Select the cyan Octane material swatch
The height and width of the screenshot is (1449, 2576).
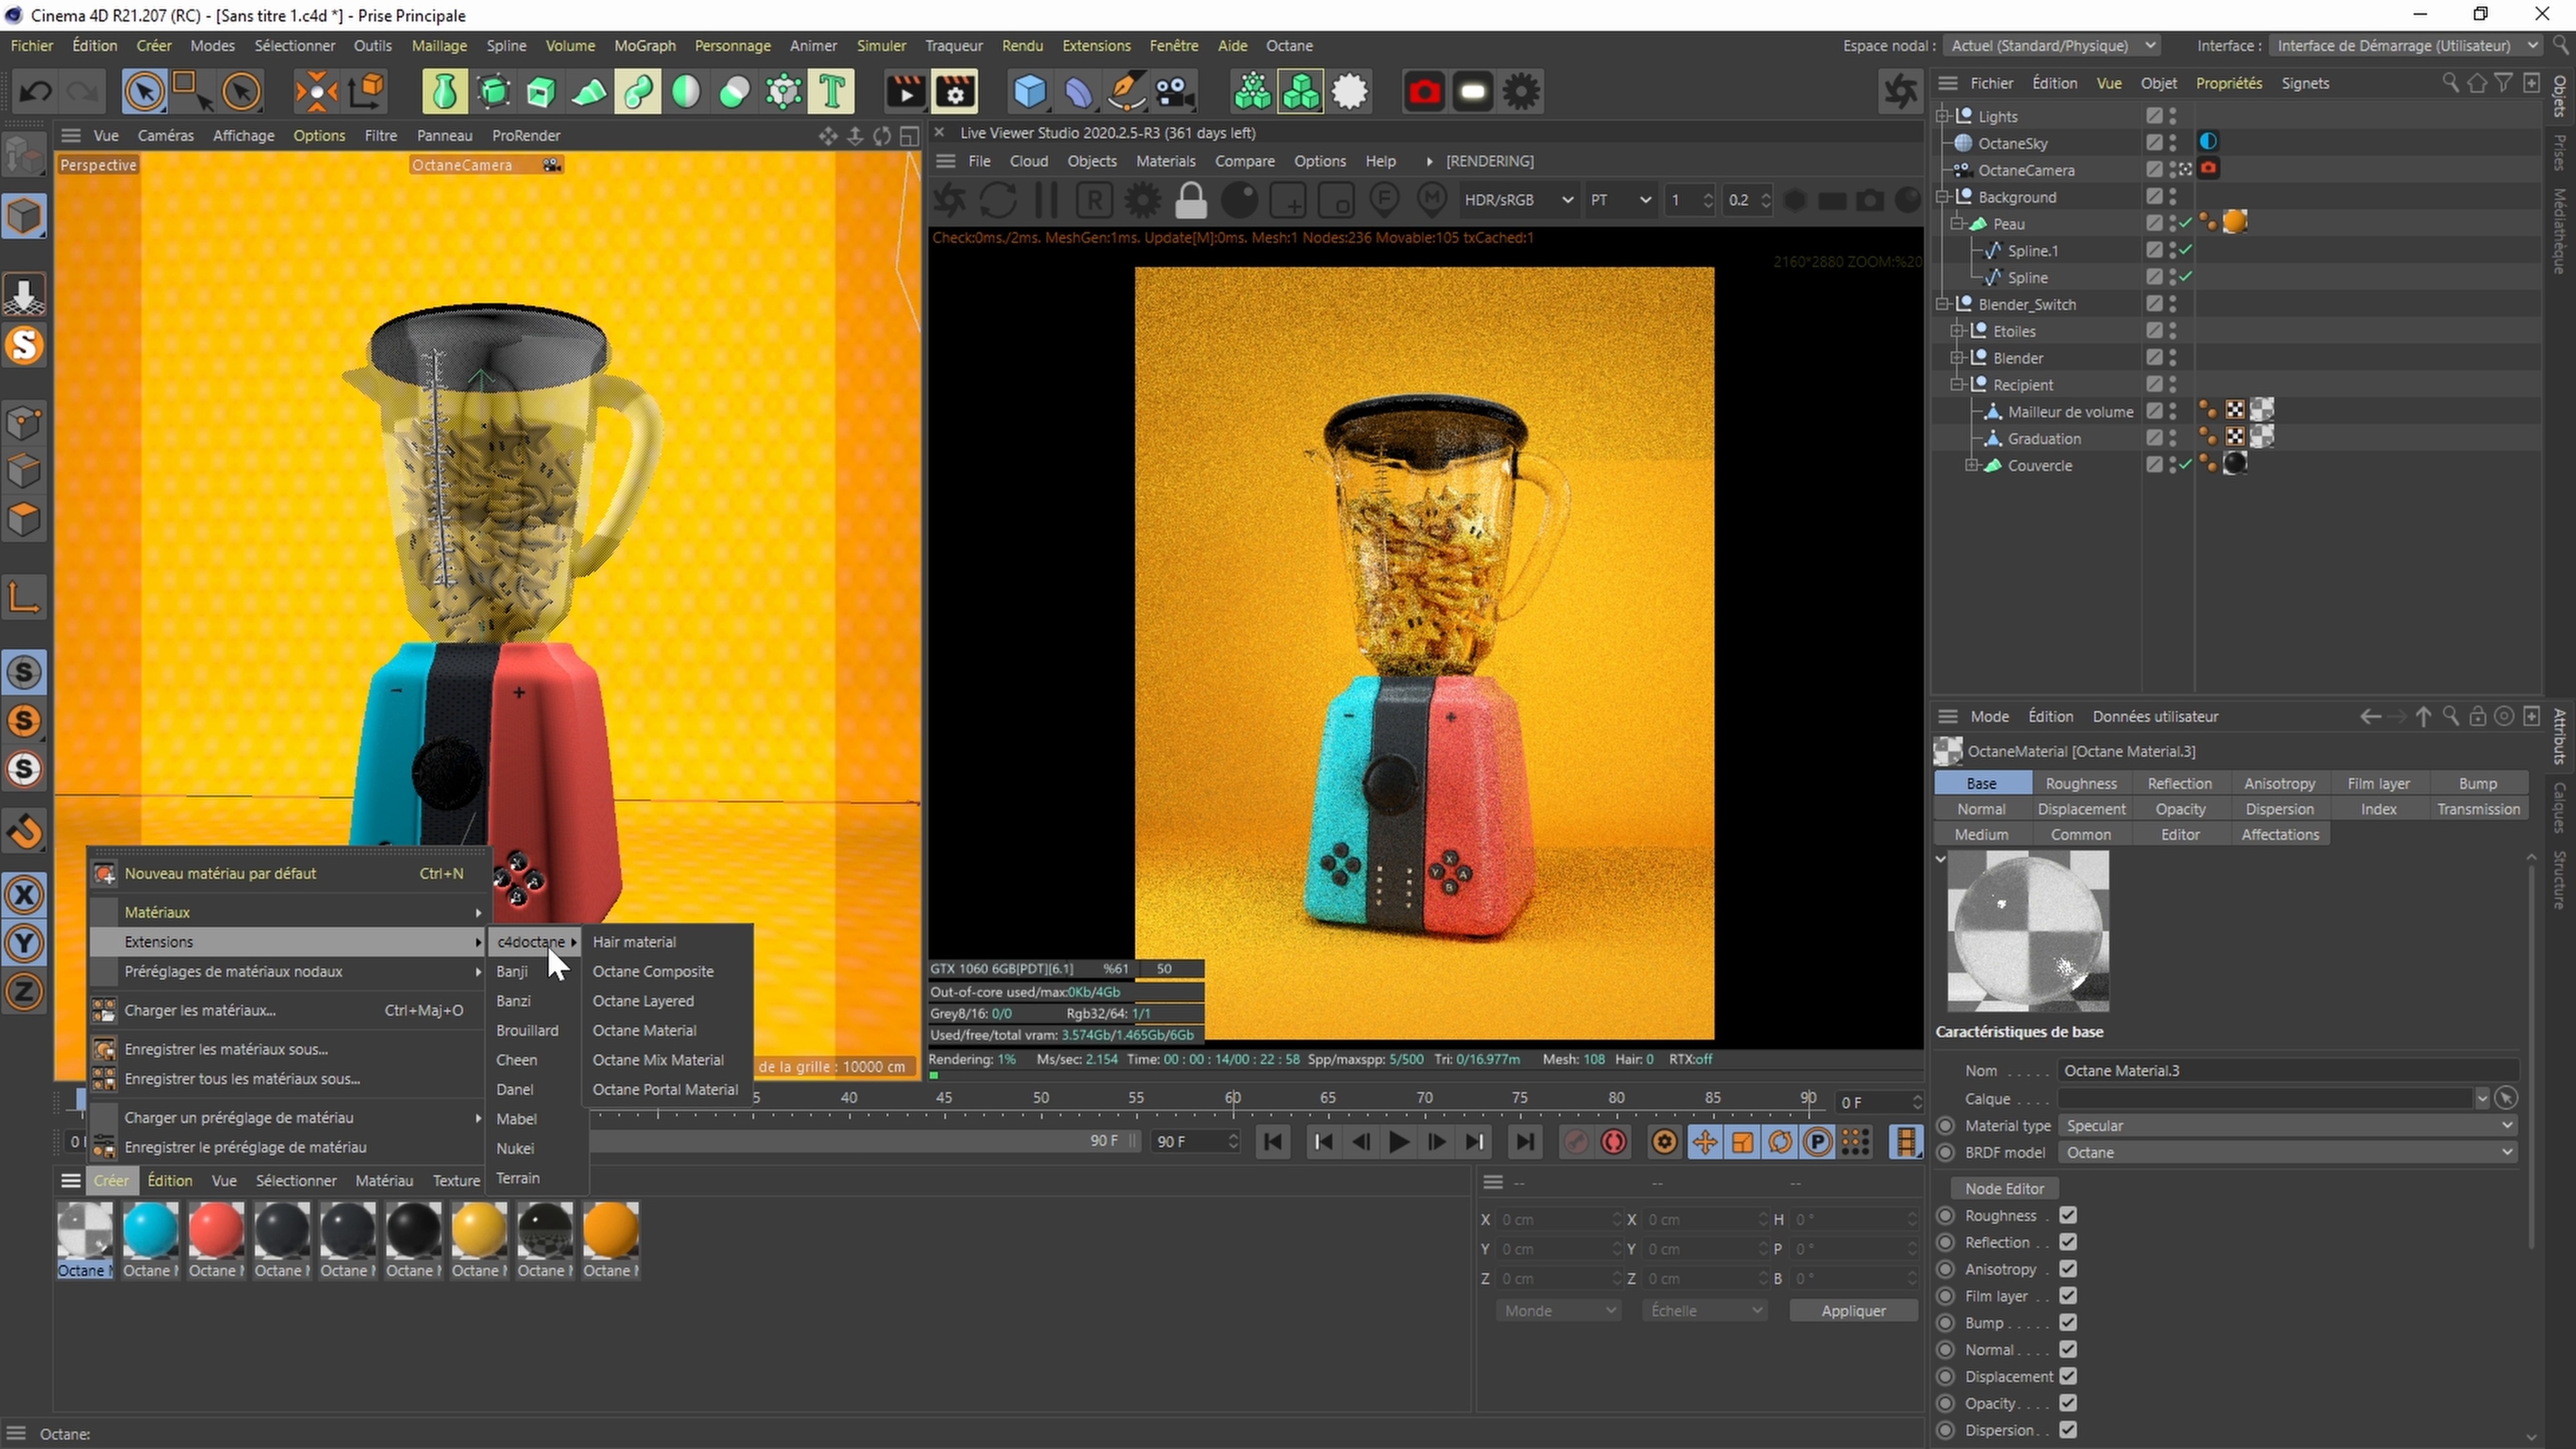[150, 1240]
